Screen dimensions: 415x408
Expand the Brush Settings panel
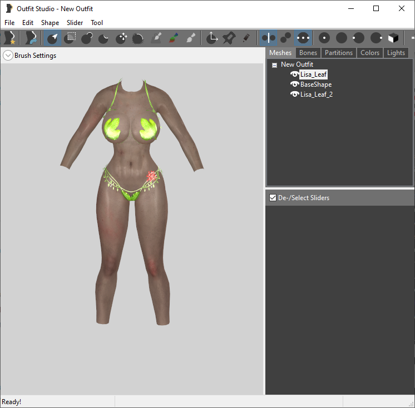point(8,56)
